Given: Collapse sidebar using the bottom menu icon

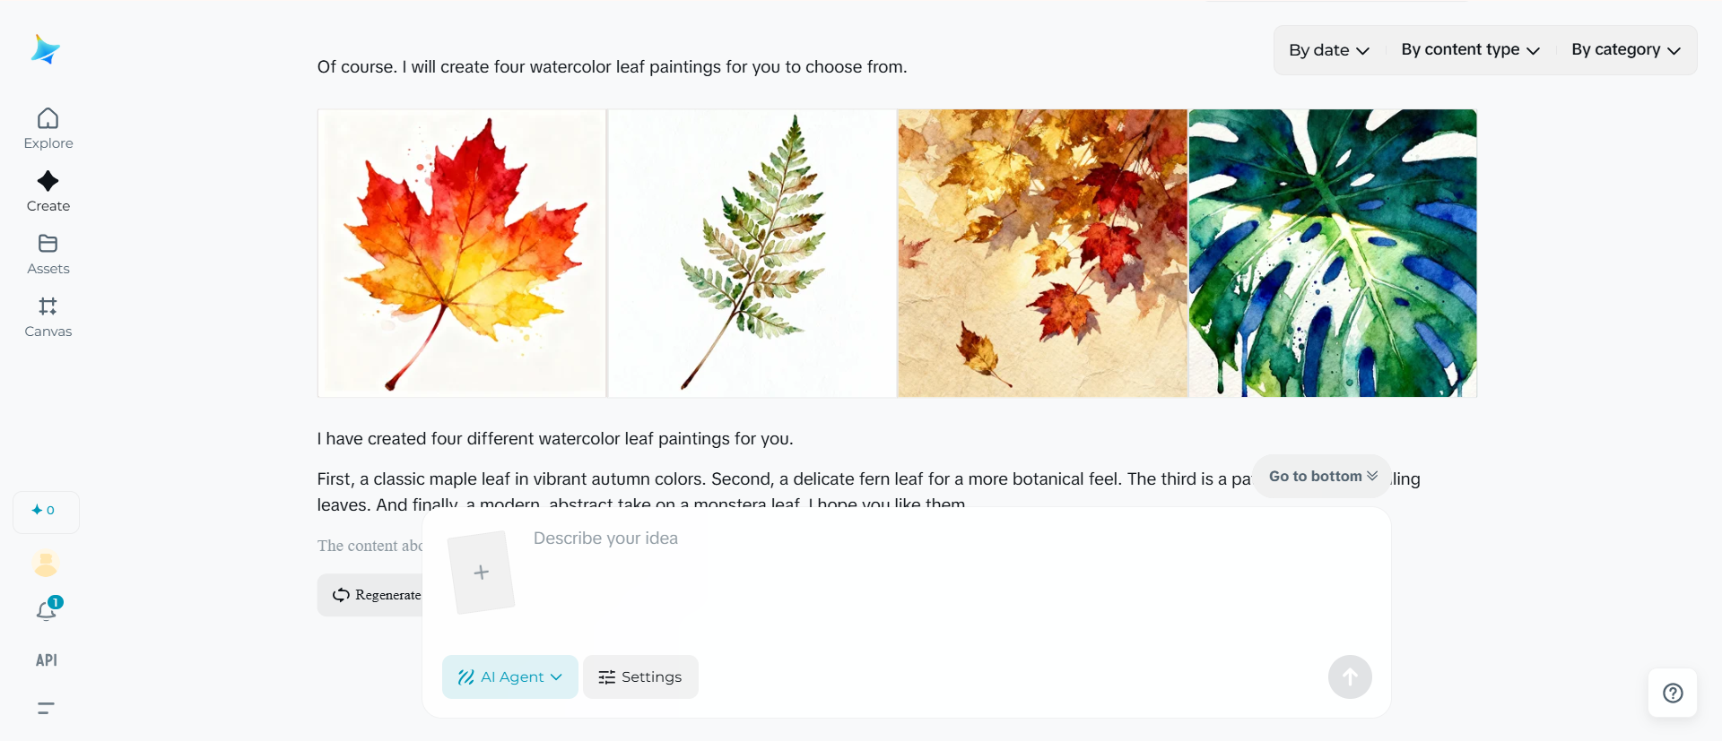Looking at the screenshot, I should coord(46,708).
